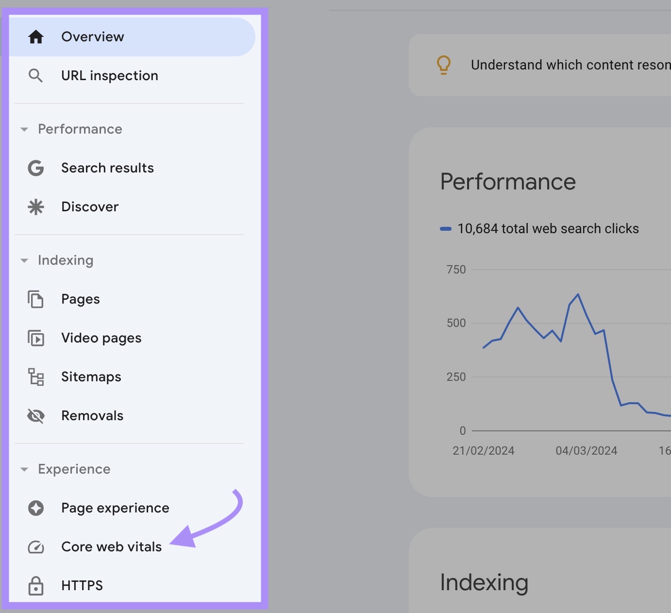Click the Video pages play icon
Screen dimensions: 671x613
pos(35,338)
